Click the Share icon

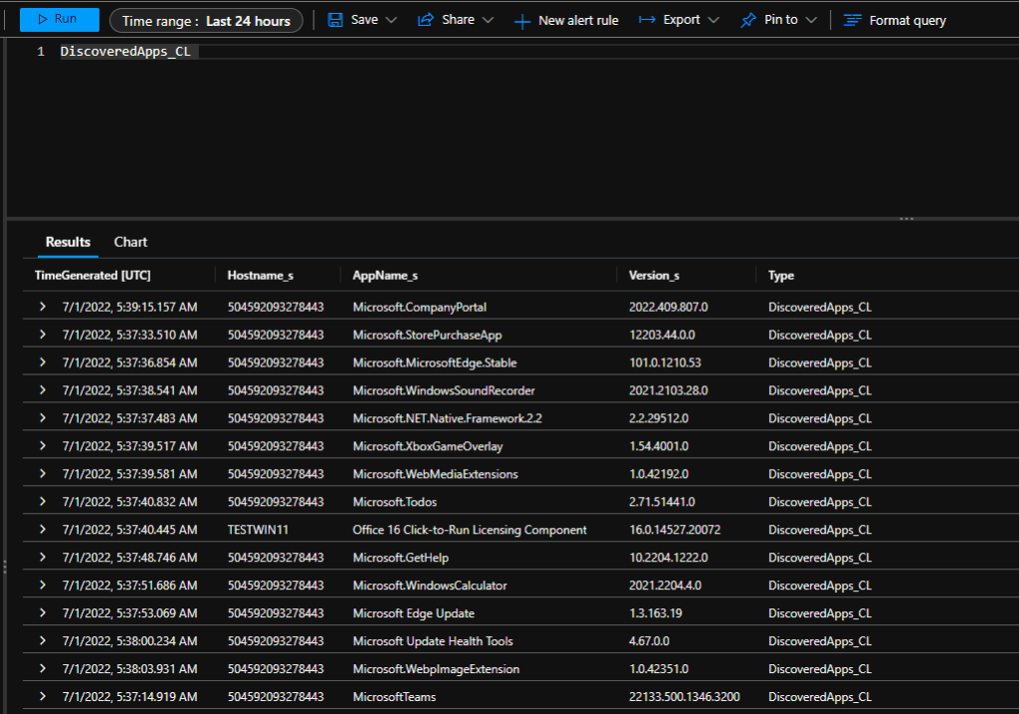[x=426, y=20]
